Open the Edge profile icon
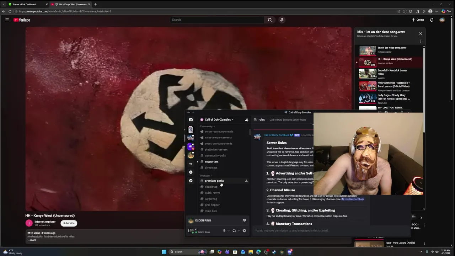 click(430, 11)
